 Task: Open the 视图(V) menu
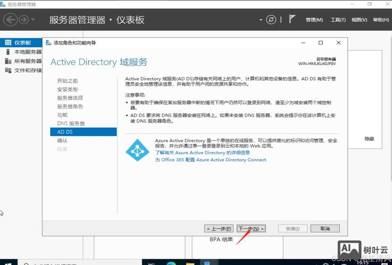(x=359, y=20)
